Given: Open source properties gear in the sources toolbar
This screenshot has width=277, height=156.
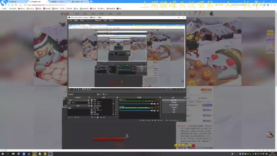Looking at the screenshot, I should [x=98, y=117].
